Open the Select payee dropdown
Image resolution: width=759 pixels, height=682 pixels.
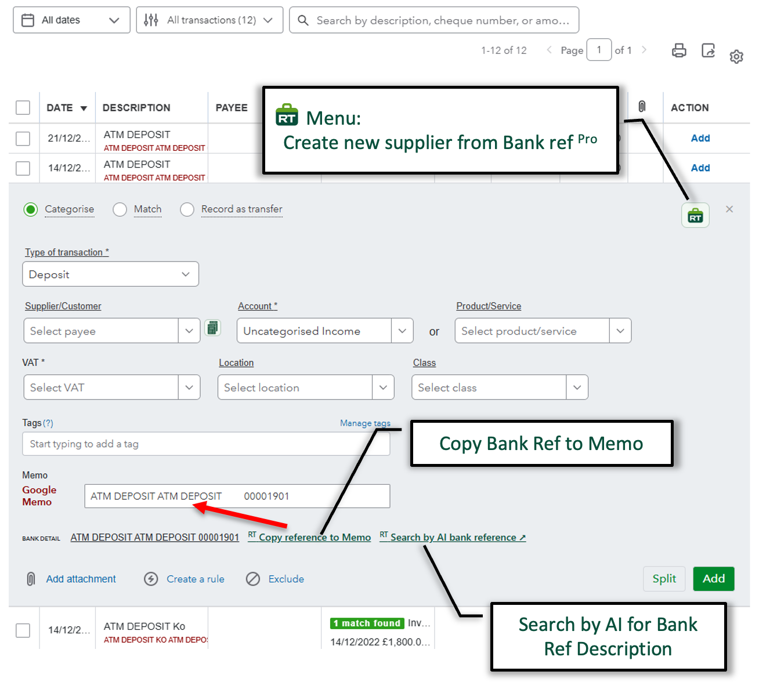point(111,331)
